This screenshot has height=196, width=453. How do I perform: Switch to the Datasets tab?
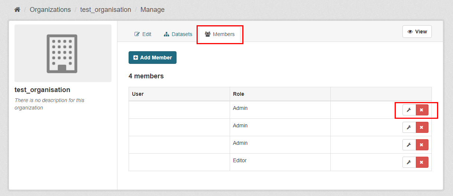tap(178, 34)
